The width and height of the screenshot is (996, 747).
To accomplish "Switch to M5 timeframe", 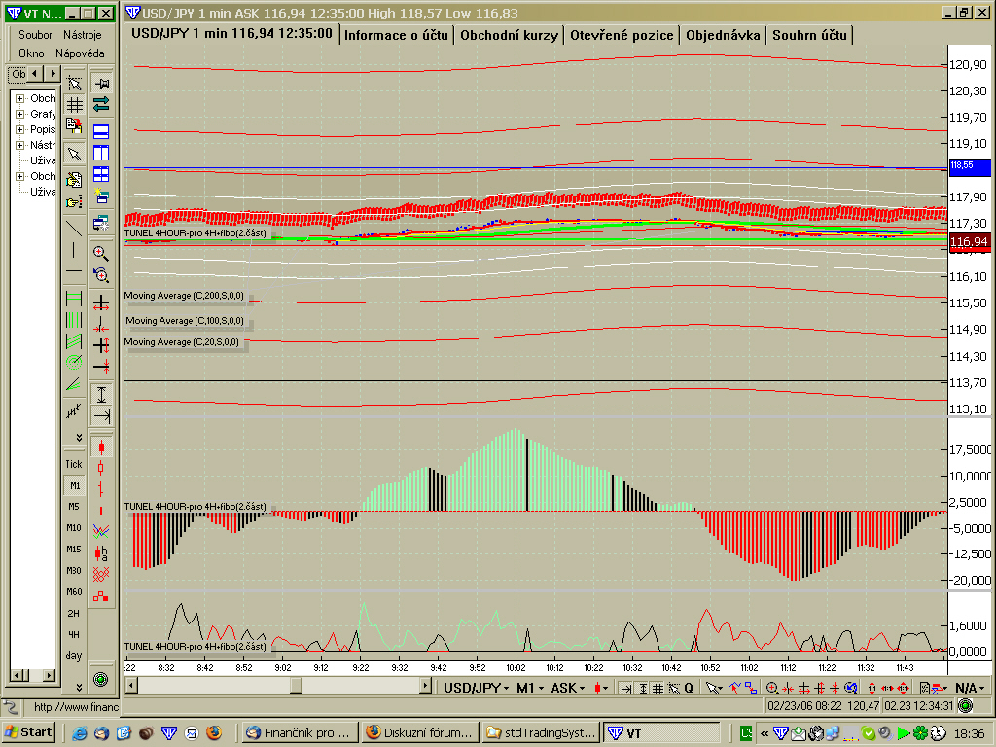I will click(74, 507).
